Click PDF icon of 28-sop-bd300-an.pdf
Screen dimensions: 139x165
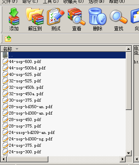[x=5, y=113]
